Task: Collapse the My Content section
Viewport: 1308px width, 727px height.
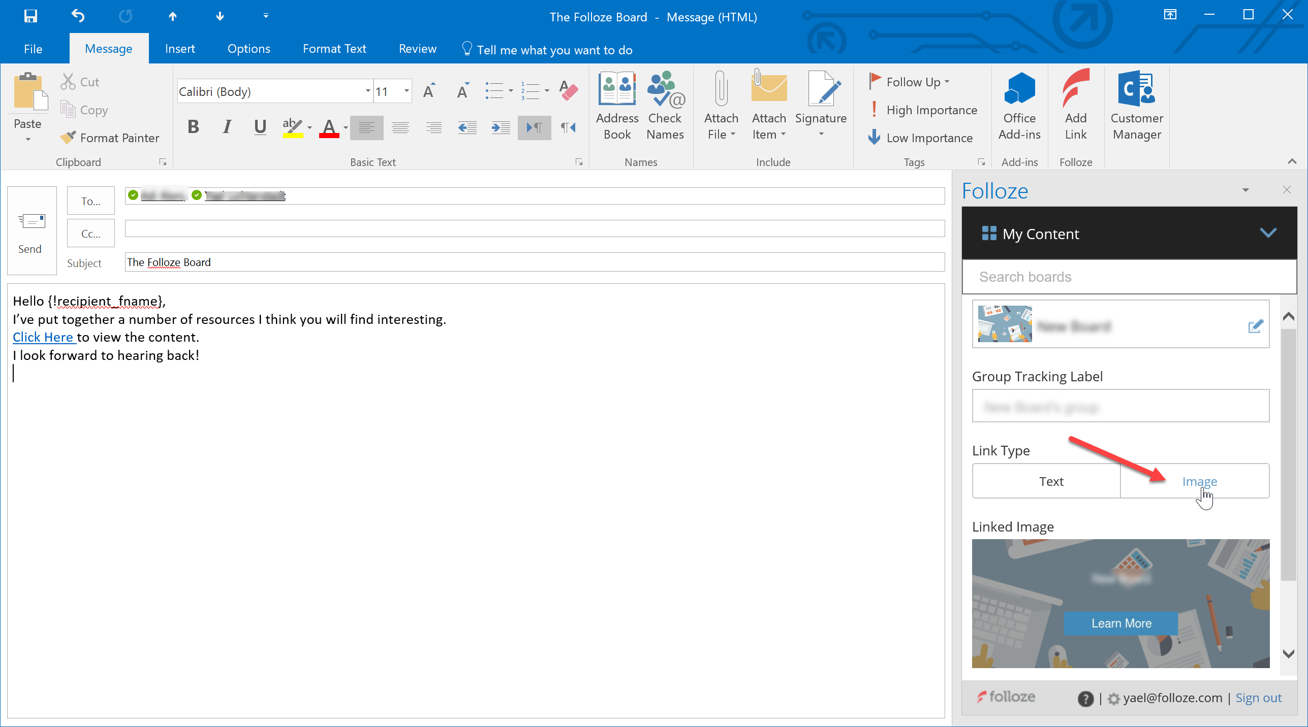Action: point(1268,234)
